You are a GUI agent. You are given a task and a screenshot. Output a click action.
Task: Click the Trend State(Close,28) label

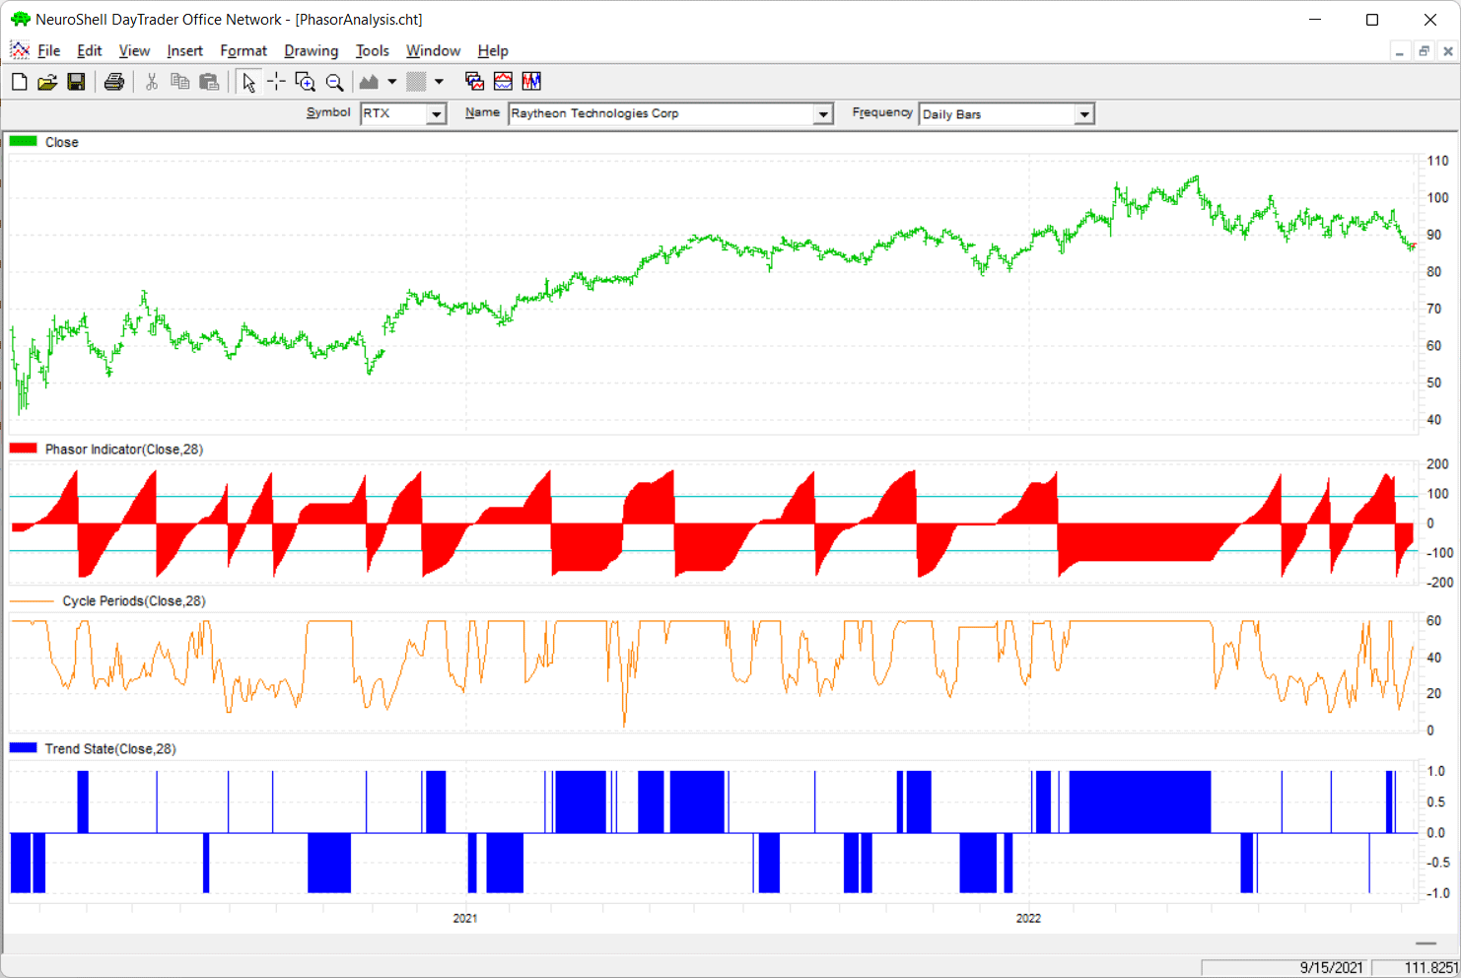(x=110, y=749)
